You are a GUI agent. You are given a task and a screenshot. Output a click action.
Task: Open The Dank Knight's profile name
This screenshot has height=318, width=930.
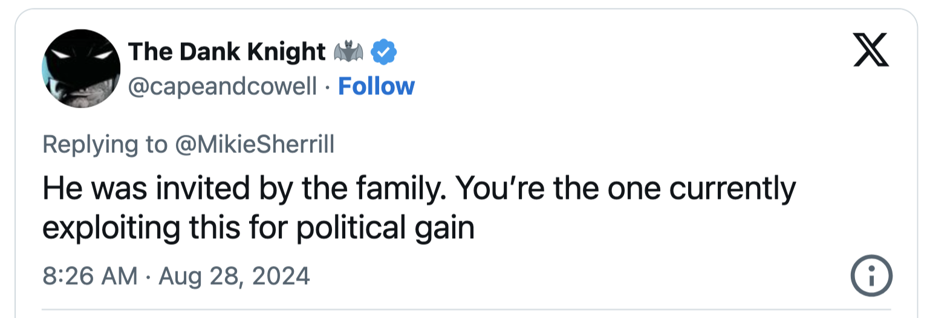tap(227, 53)
